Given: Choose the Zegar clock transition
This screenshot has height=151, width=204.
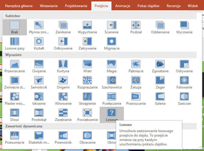Looking at the screenshot, I should point(160,82).
